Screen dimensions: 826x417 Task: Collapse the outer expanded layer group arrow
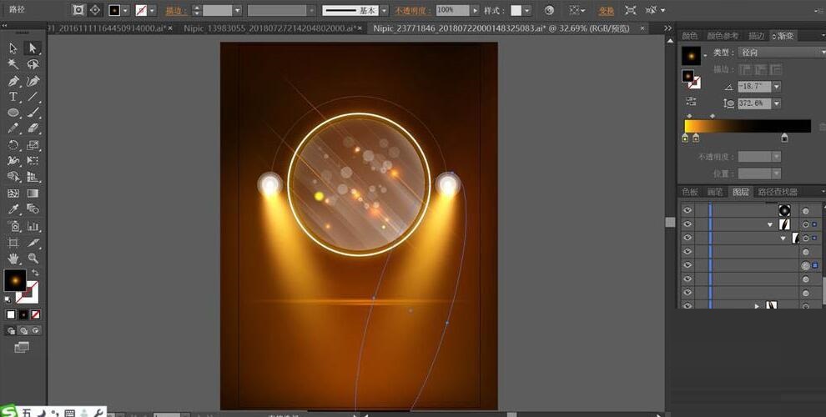point(771,224)
